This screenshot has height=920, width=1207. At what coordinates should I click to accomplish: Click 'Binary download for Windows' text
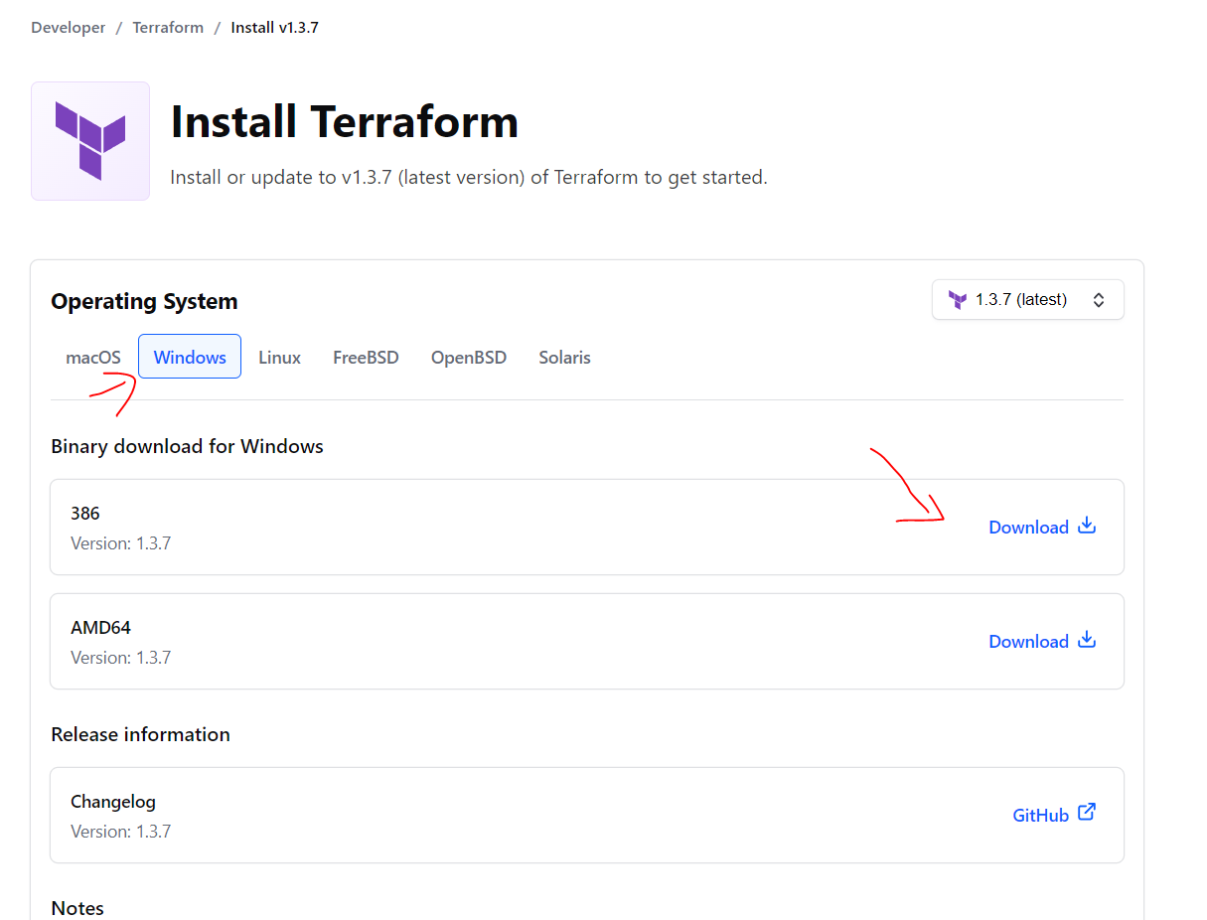coord(187,446)
